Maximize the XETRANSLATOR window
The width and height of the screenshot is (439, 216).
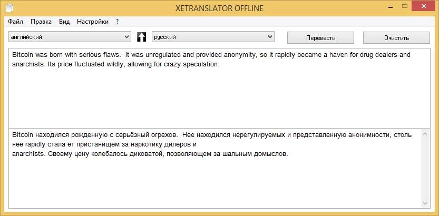point(404,6)
